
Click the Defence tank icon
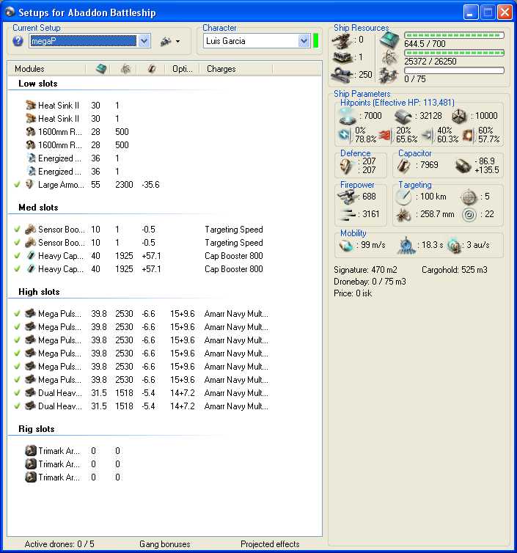[347, 166]
